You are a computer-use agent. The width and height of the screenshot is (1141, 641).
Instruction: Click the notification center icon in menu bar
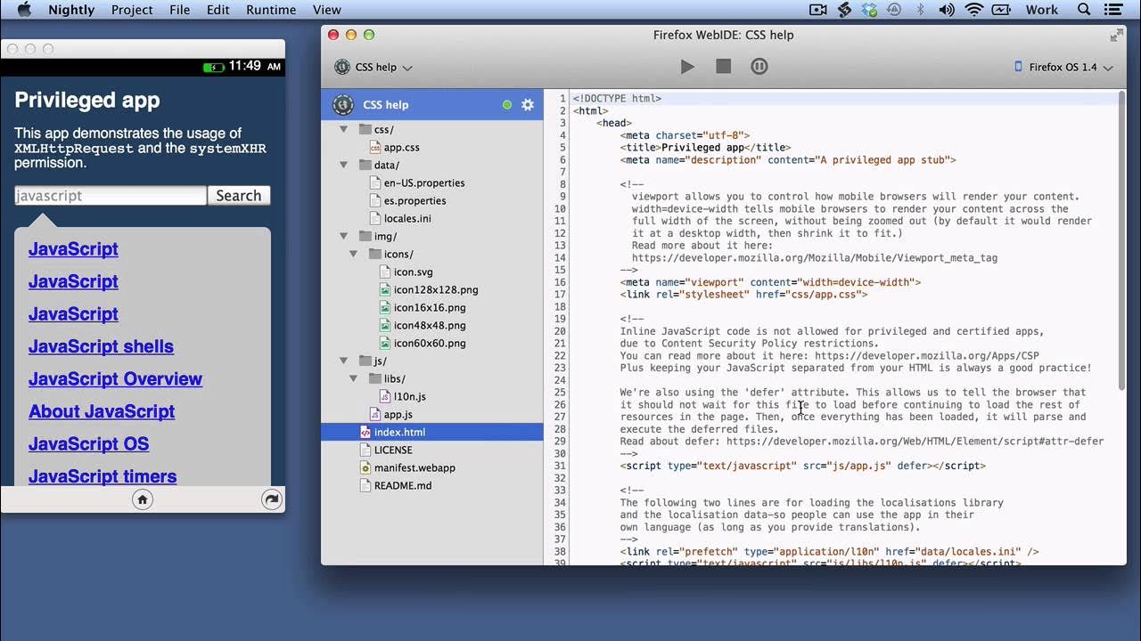[x=1113, y=10]
